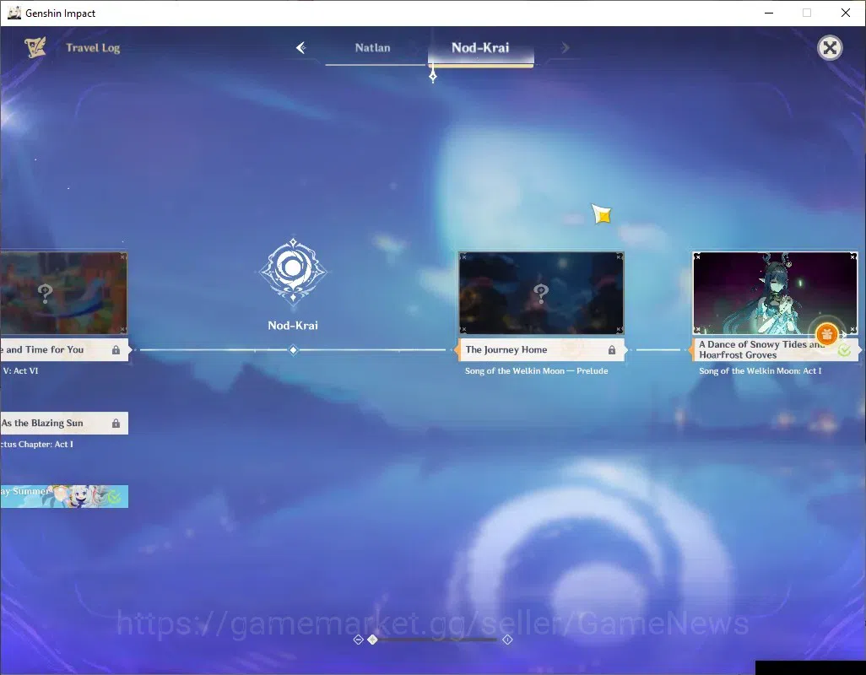
Task: Click lock icon on 'As the Blazing Sun'
Action: point(116,424)
